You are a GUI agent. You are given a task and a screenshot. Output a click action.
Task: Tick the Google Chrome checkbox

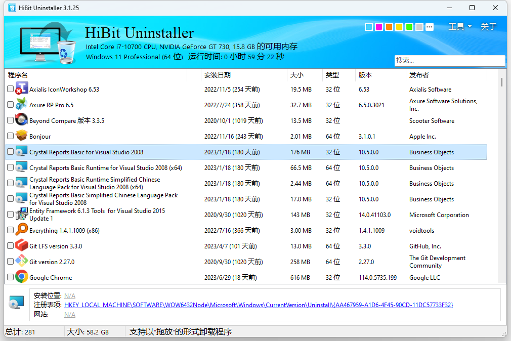click(x=11, y=277)
